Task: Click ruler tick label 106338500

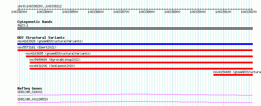Action: tap(70, 12)
